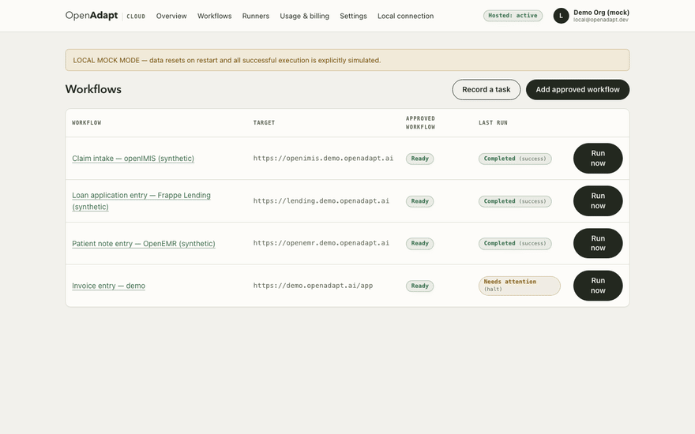Click the CLOUD label beside the logo
695x434 pixels.
[x=136, y=17]
